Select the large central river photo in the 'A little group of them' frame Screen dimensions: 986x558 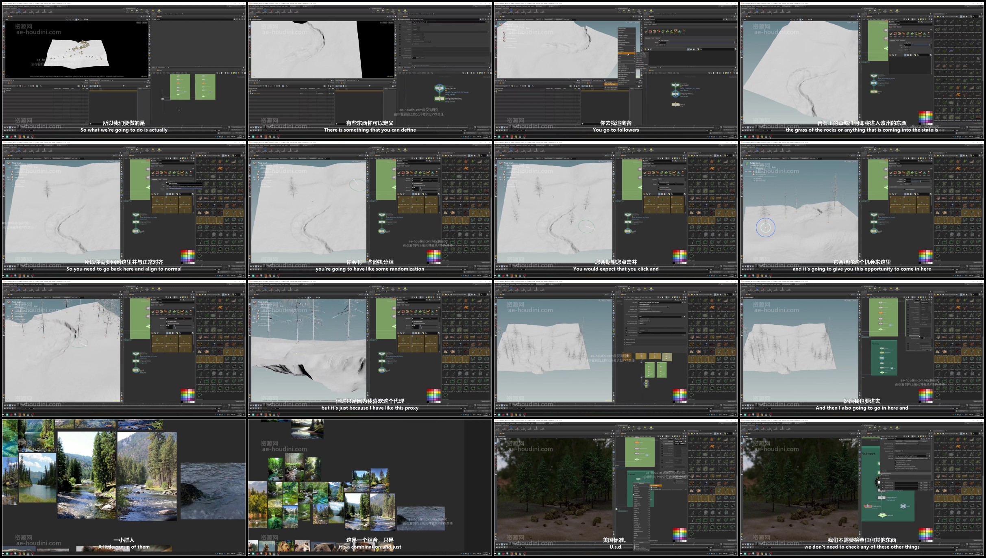click(x=86, y=475)
